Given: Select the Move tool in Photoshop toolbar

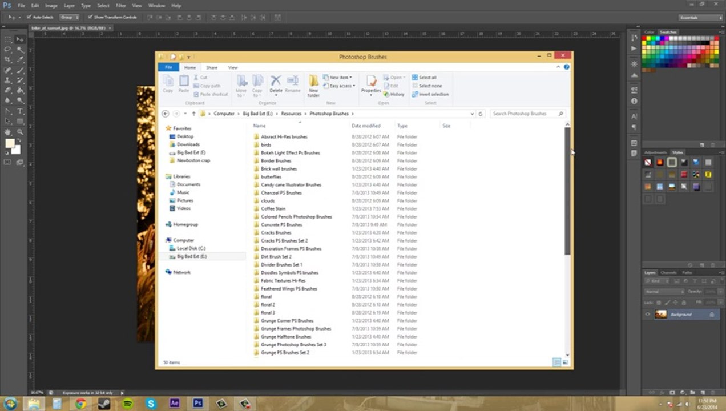Looking at the screenshot, I should click(x=19, y=39).
